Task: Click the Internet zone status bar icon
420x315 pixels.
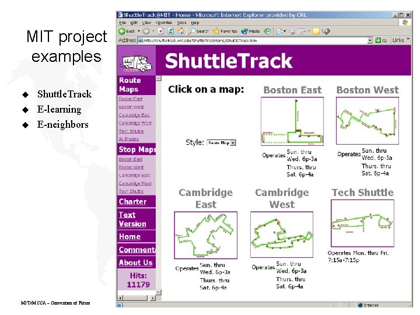Action: pos(360,305)
